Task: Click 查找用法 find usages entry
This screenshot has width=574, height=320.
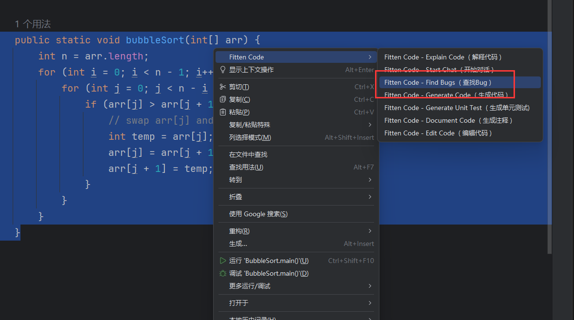Action: pos(246,167)
